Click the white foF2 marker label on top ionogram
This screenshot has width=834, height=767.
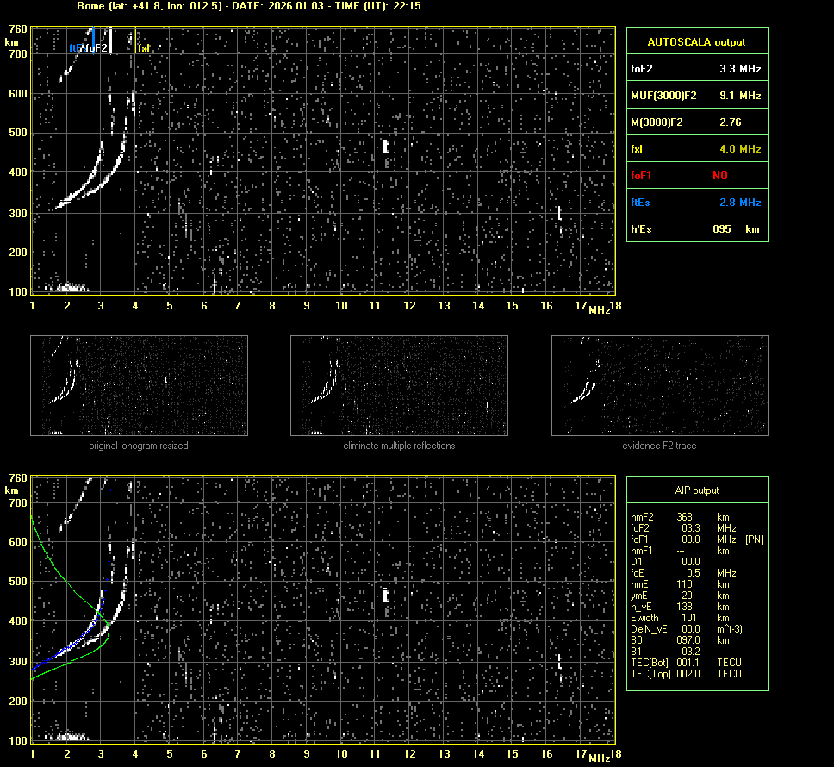[x=97, y=48]
